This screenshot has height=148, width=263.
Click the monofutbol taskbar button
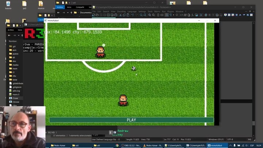[217, 145]
